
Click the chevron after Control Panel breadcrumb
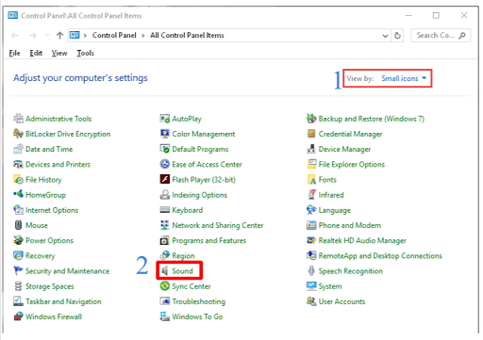tap(143, 36)
